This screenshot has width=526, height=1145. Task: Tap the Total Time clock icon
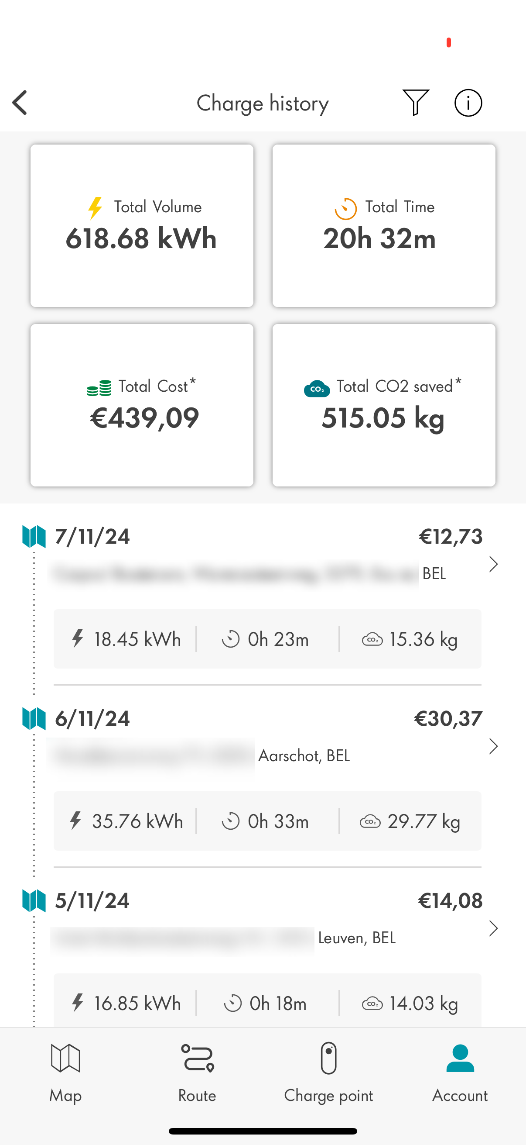tap(345, 208)
